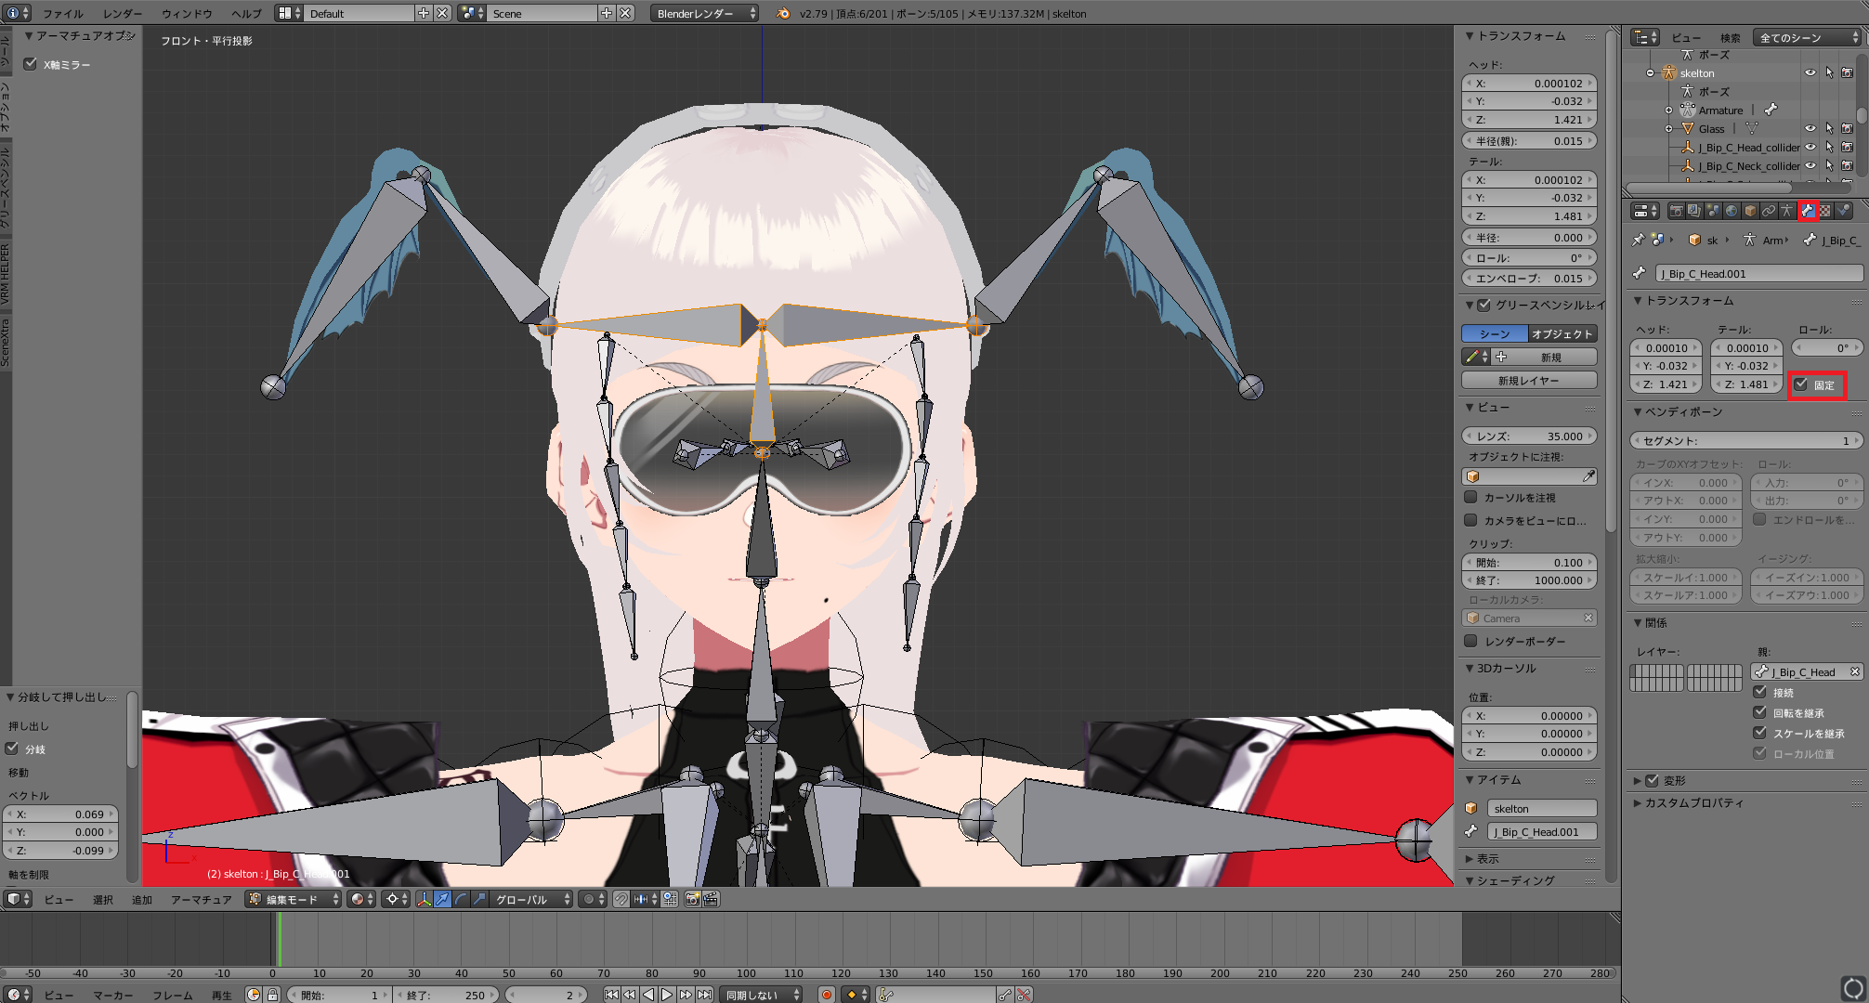This screenshot has width=1869, height=1003.
Task: Click the 新規レイヤー button
Action: tap(1528, 379)
